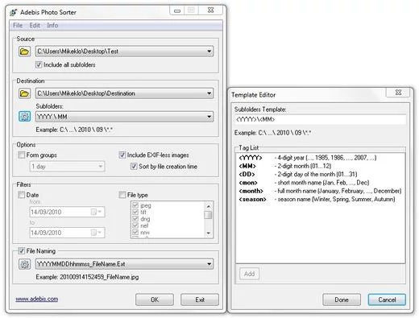The image size is (419, 318).
Task: Uncheck jpeg file type
Action: tap(135, 205)
